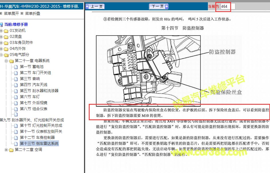Click the 02底盘 folder icon

(6, 37)
